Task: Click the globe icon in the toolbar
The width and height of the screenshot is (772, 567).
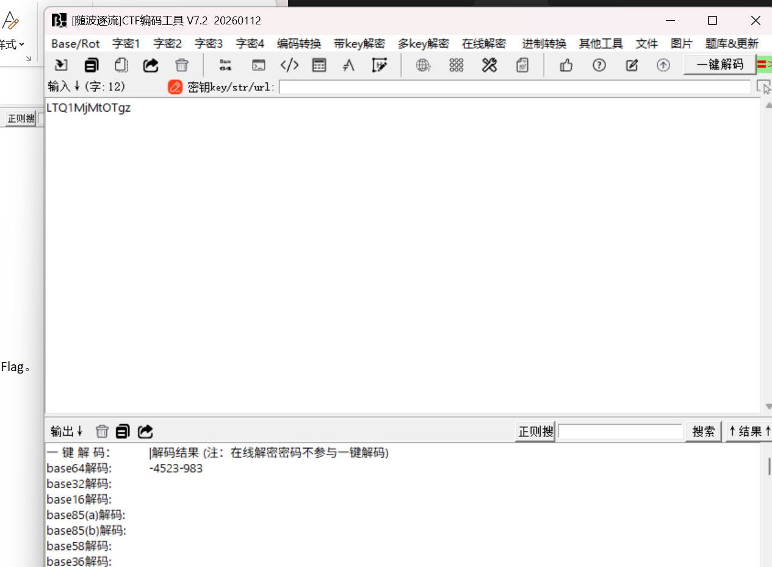Action: [423, 65]
